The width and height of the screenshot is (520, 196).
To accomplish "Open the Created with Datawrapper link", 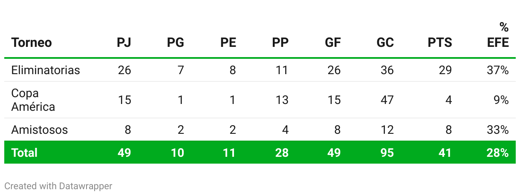I will tap(58, 186).
